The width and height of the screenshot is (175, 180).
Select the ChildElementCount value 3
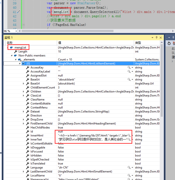click(59, 87)
